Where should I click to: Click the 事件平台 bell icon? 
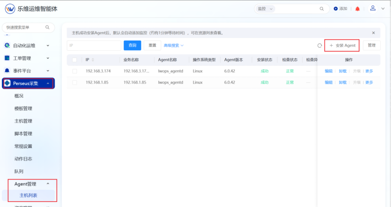pos(7,71)
